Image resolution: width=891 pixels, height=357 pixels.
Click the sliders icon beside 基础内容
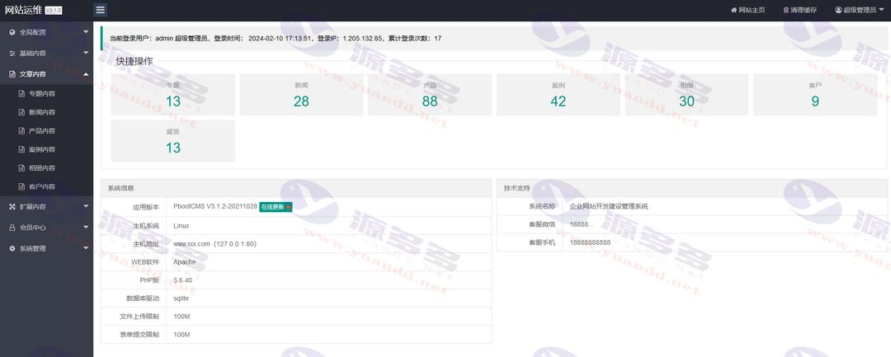12,54
